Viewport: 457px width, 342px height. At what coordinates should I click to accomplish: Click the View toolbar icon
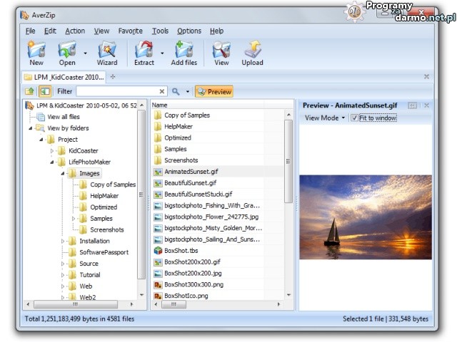(221, 50)
